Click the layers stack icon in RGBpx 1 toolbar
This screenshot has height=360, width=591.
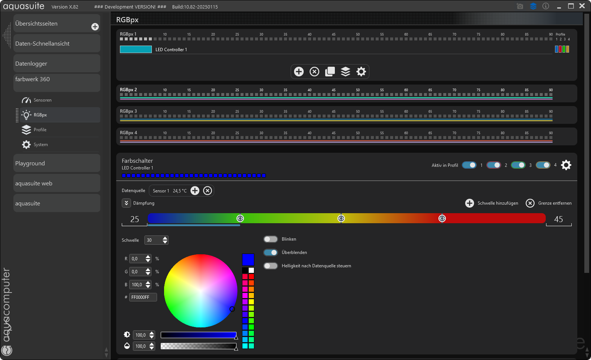pos(346,72)
